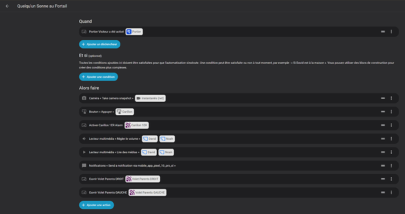Select the Instantanés (net) camera chip
This screenshot has height=214, width=405.
tap(150, 98)
